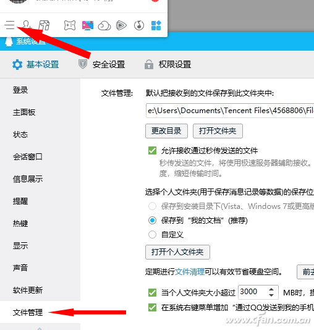Increase folder size with the stepper up arrow
Image resolution: width=314 pixels, height=330 pixels.
[x=271, y=289]
